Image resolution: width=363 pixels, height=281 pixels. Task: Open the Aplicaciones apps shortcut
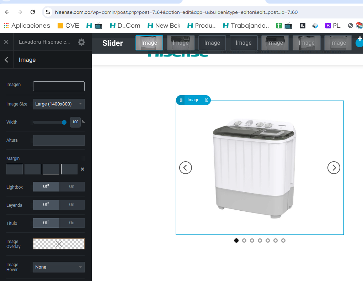(27, 26)
